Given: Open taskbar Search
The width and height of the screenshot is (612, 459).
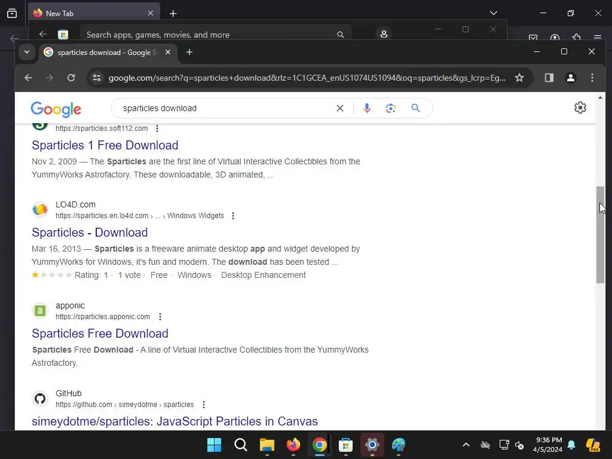Looking at the screenshot, I should (x=240, y=445).
